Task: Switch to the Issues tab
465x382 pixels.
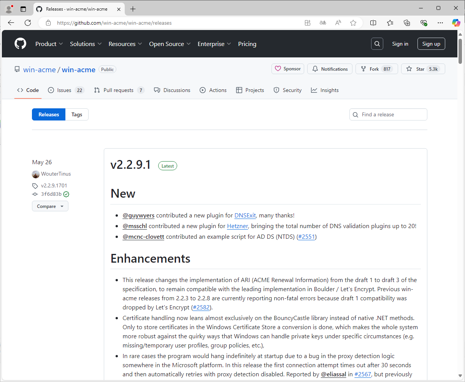Action: tap(66, 90)
